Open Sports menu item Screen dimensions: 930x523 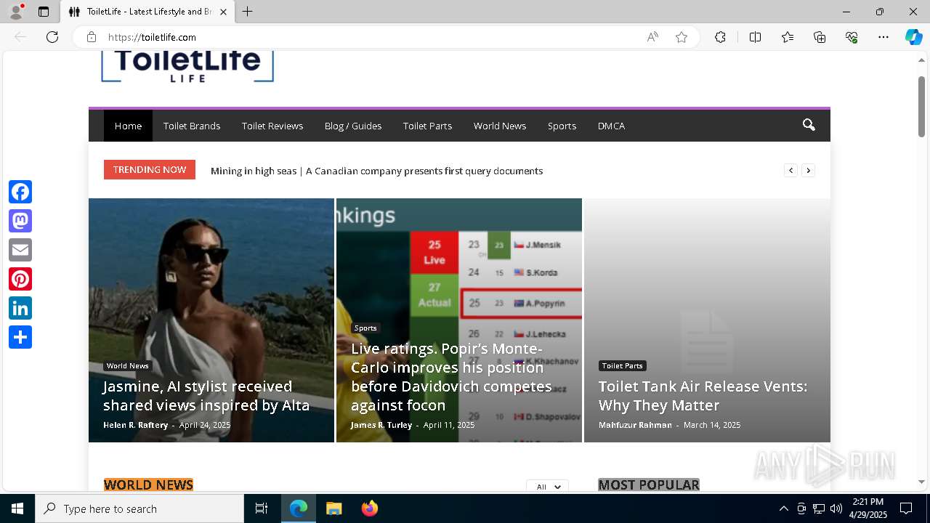tap(562, 126)
